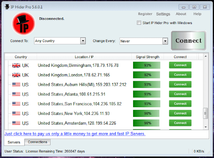Connect to the London server
214x158 pixels.
pyautogui.click(x=180, y=75)
